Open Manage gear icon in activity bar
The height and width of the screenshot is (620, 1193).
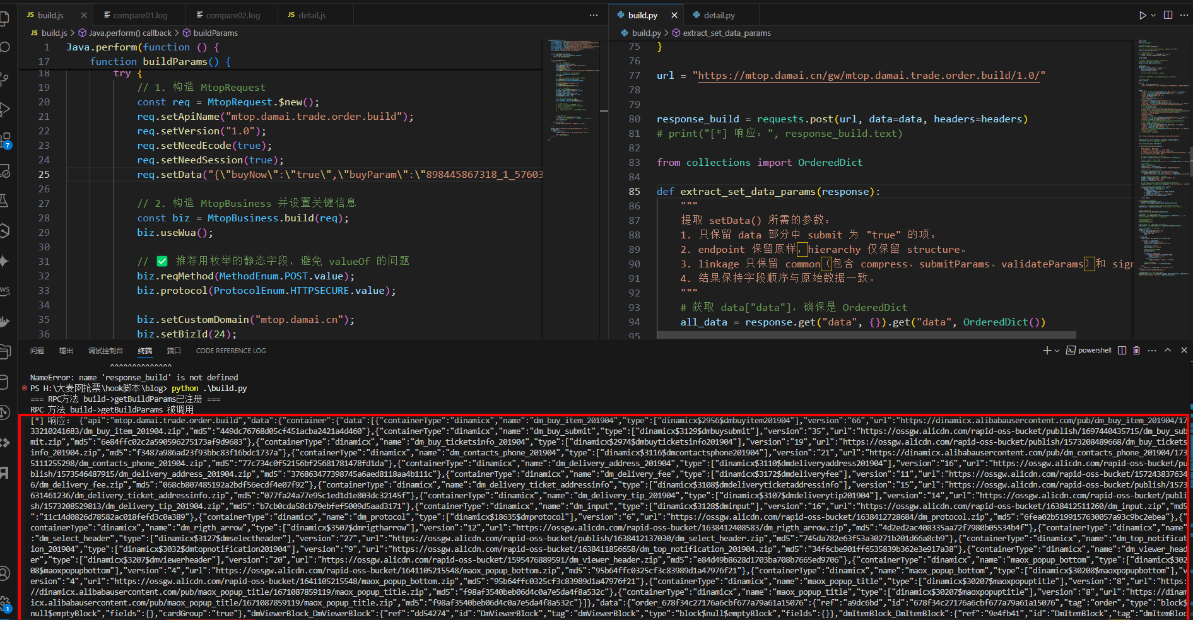(4, 604)
